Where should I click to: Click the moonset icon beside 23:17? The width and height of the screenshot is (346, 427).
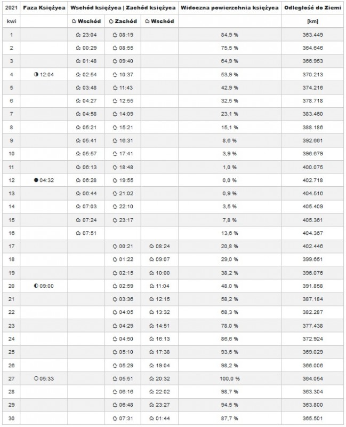click(x=114, y=219)
